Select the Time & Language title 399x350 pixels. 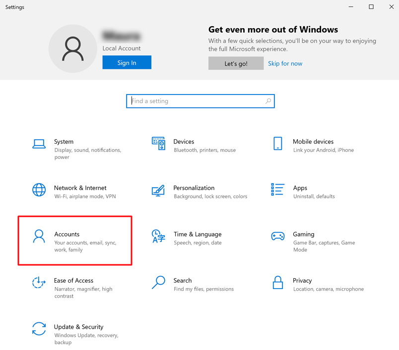(x=198, y=234)
